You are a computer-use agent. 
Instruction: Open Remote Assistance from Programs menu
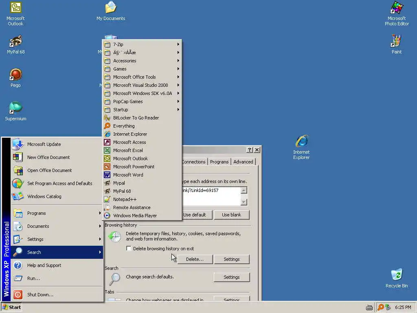142,207
